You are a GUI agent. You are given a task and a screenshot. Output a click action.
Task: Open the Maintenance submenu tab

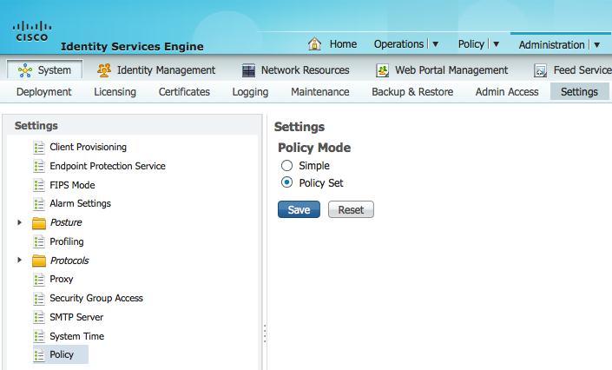(x=320, y=92)
